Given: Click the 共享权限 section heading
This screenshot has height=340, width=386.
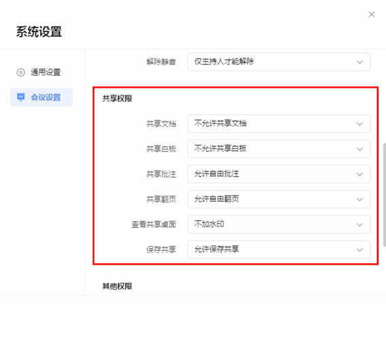Looking at the screenshot, I should (117, 99).
